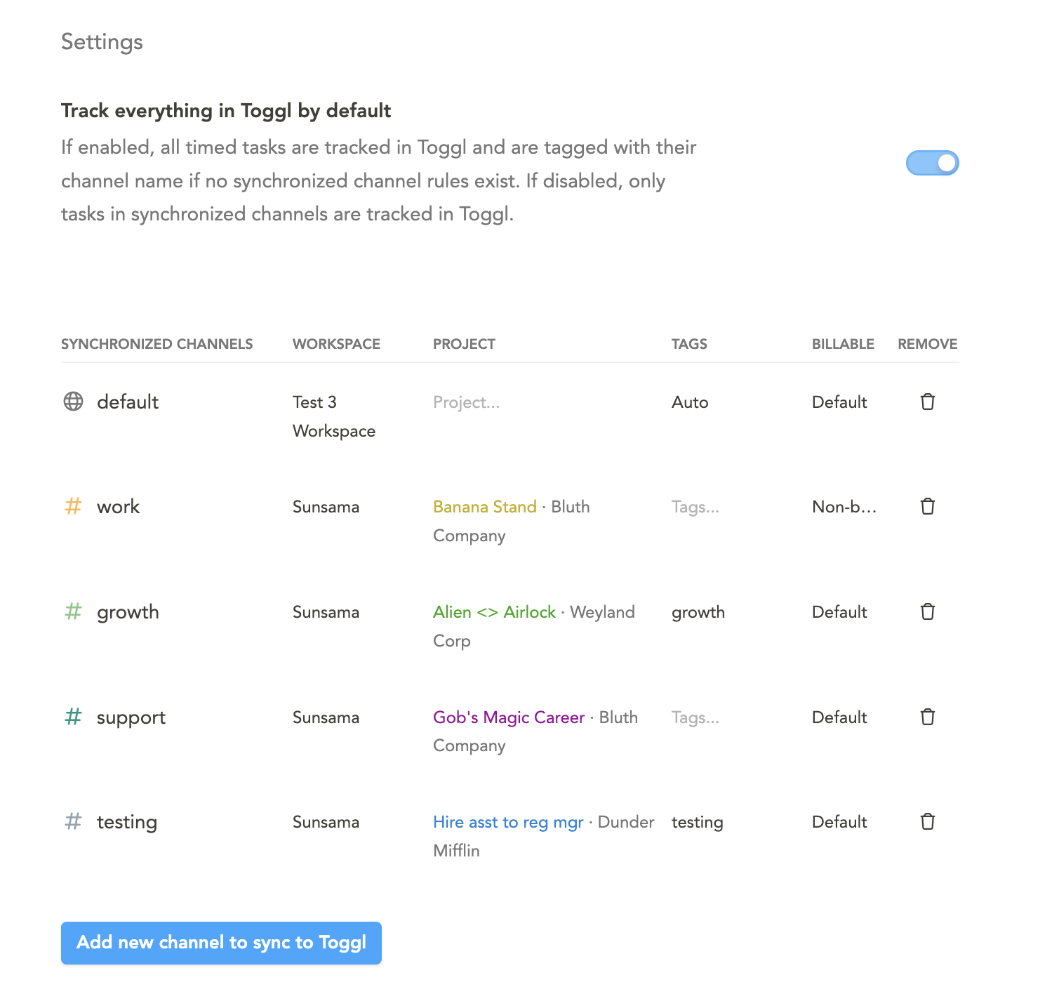Click the orange hash icon beside work
Image resolution: width=1059 pixels, height=987 pixels.
(72, 506)
